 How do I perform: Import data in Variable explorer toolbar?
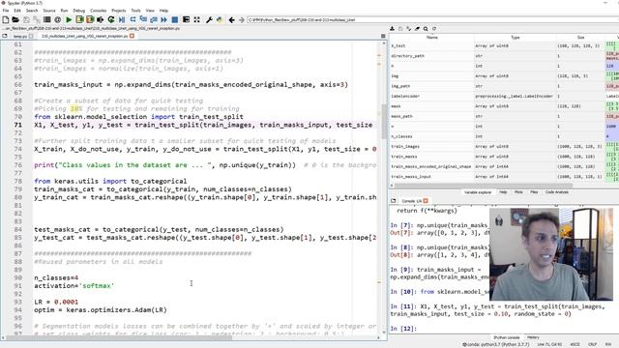click(x=392, y=28)
